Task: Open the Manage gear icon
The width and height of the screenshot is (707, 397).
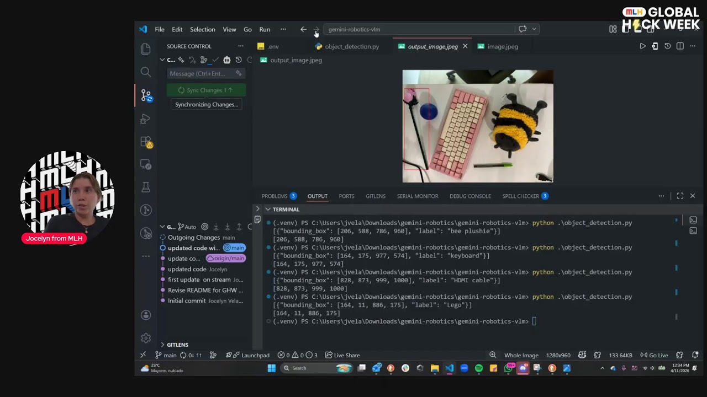Action: pyautogui.click(x=146, y=337)
